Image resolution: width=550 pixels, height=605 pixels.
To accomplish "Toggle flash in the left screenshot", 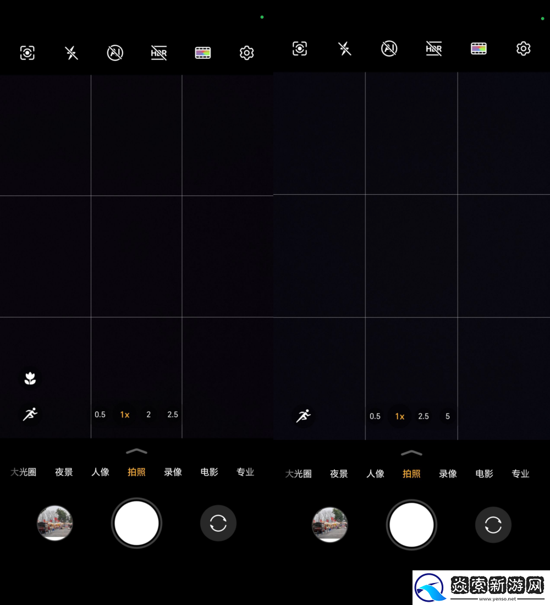I will click(71, 53).
